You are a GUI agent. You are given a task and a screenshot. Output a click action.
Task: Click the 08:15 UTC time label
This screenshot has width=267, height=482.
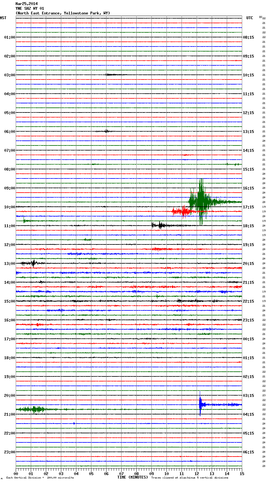click(x=248, y=37)
